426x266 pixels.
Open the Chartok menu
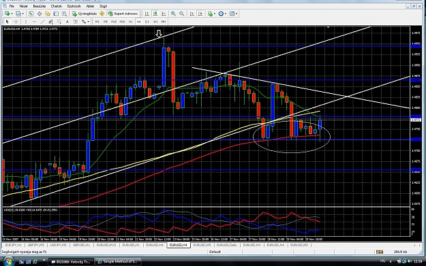tap(57, 6)
